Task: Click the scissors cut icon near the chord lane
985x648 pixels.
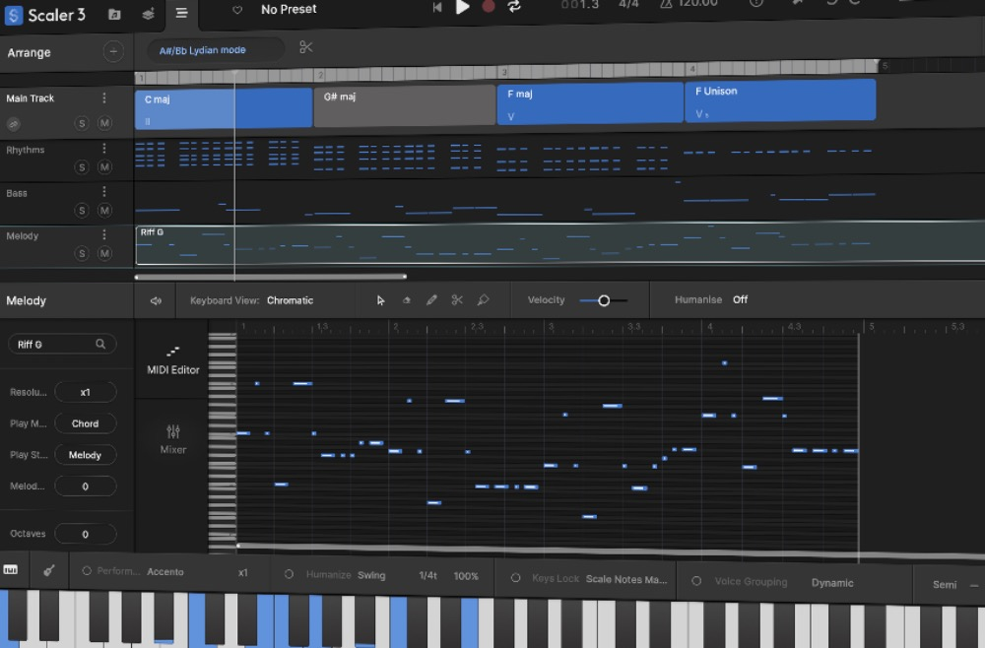Action: 305,47
